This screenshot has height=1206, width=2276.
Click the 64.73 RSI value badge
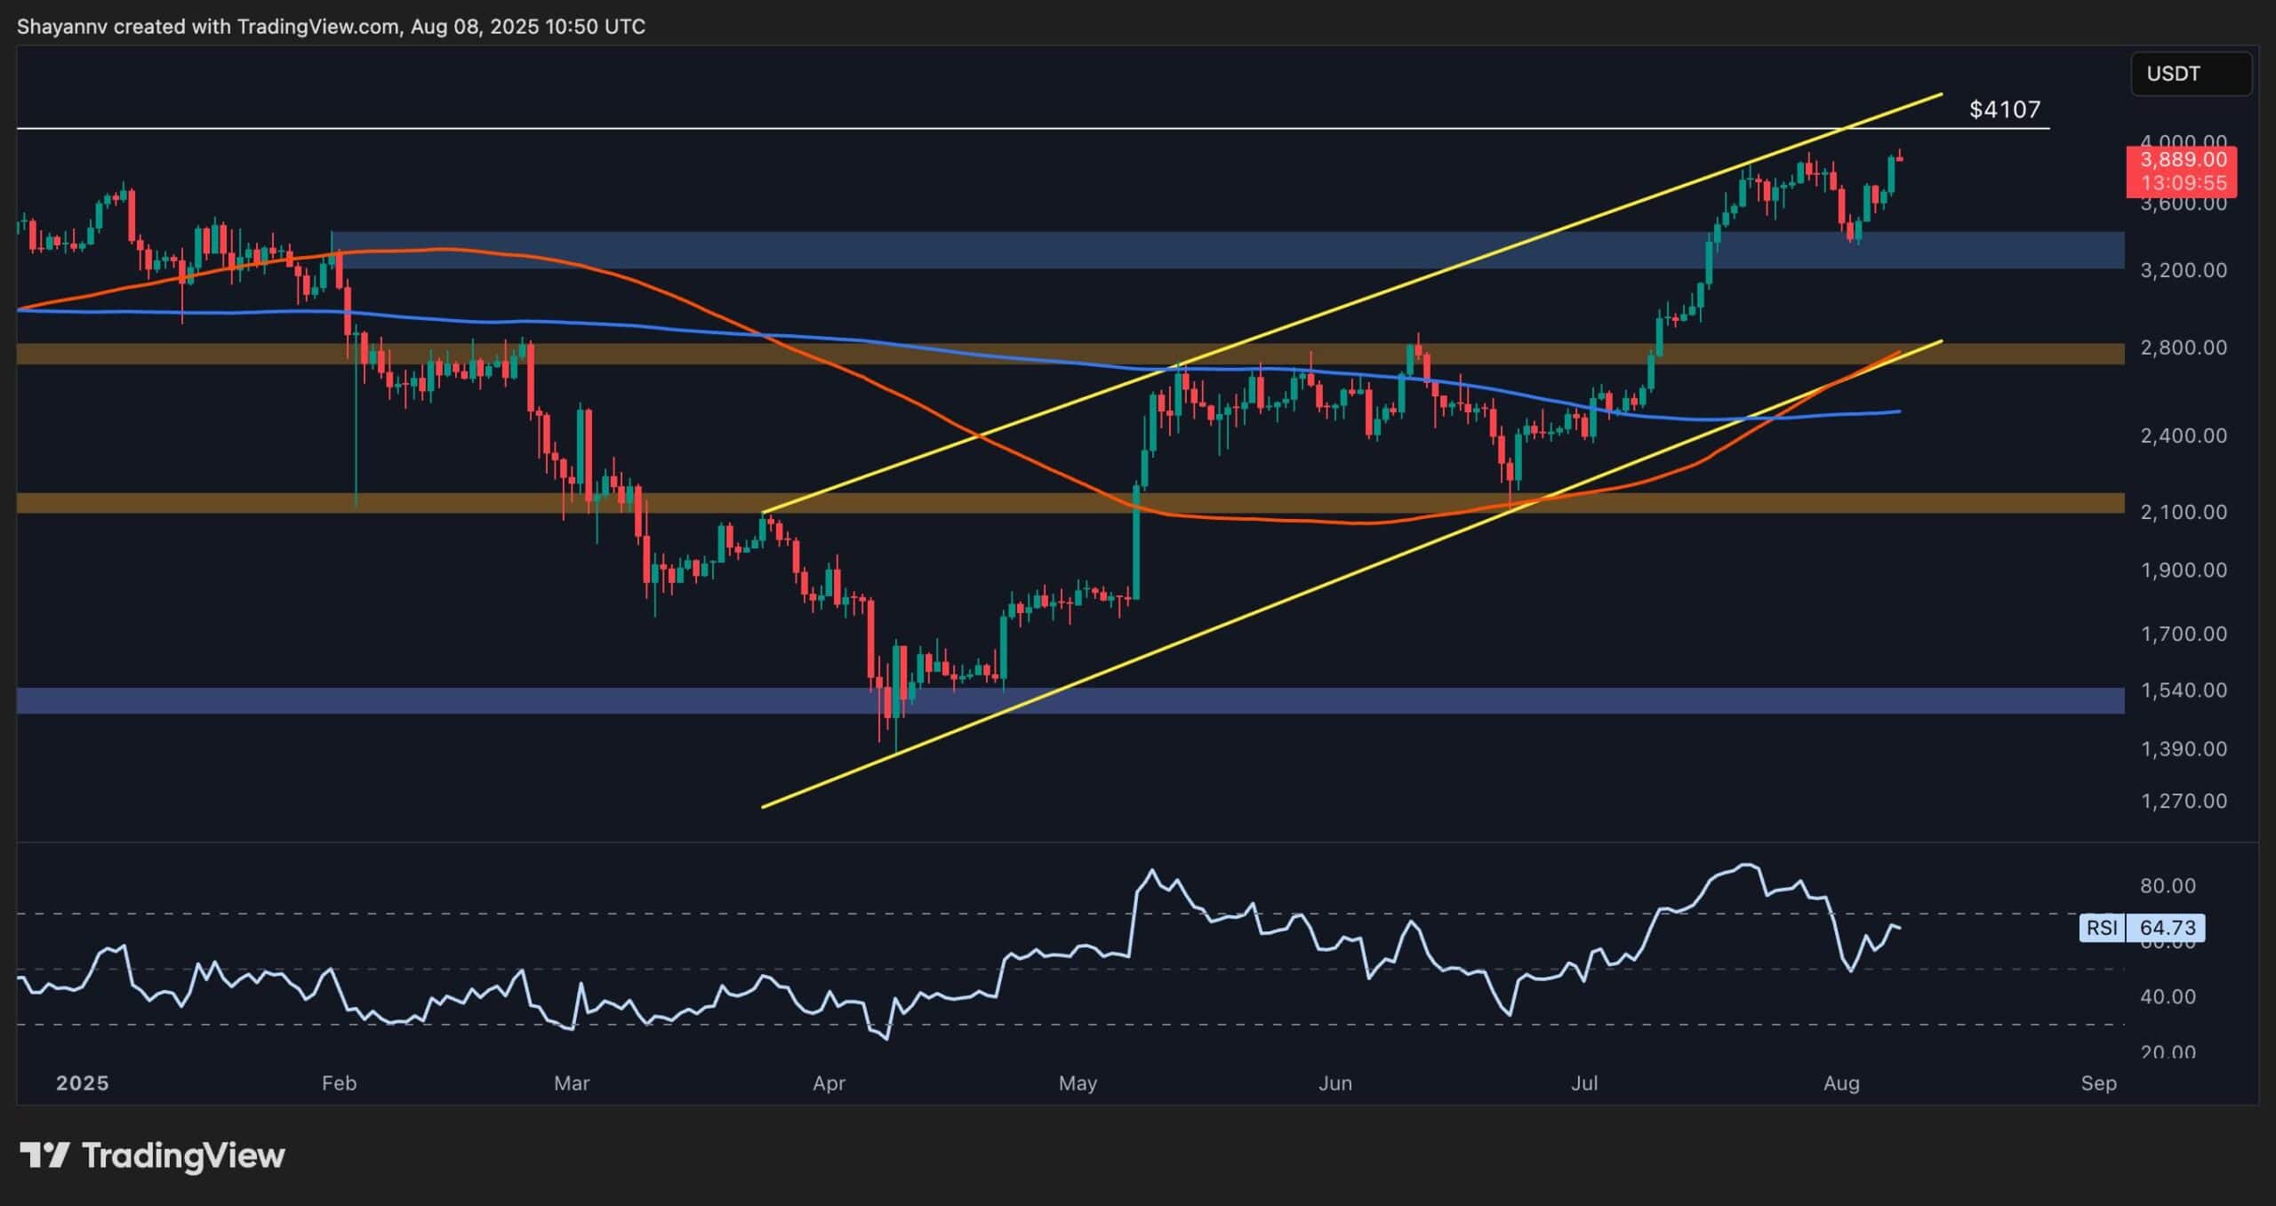(x=2167, y=928)
